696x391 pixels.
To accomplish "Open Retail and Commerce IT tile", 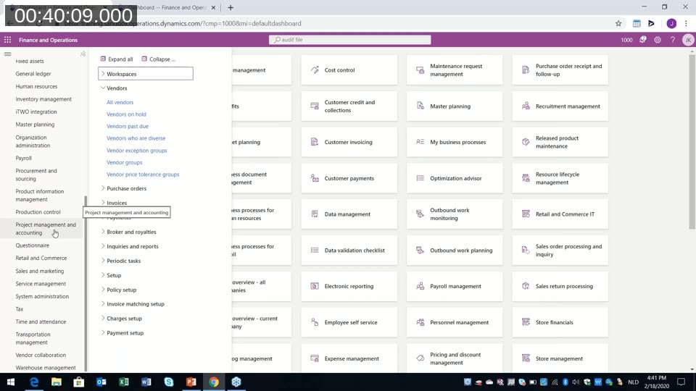I will pos(560,214).
